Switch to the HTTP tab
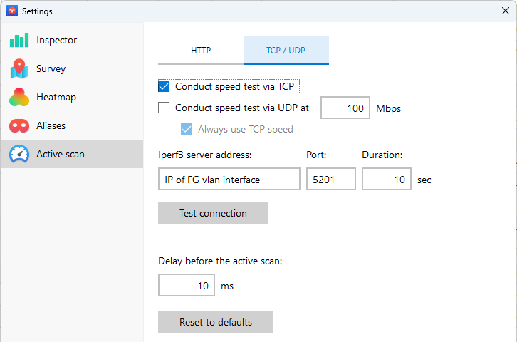517x342 pixels. point(201,51)
